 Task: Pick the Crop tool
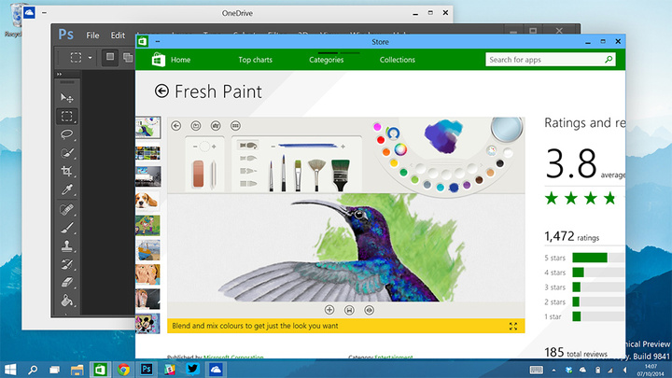click(67, 172)
